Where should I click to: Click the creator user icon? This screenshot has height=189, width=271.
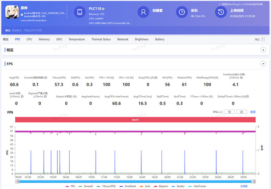tap(143, 12)
